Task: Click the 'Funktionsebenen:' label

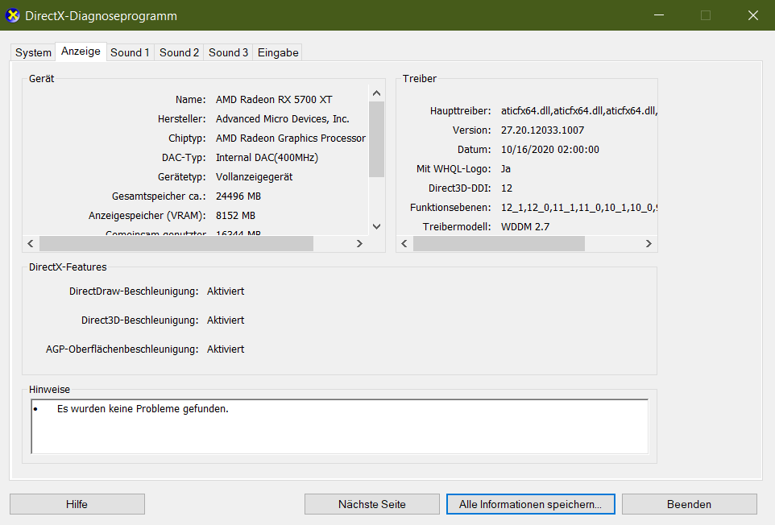Action: [450, 208]
